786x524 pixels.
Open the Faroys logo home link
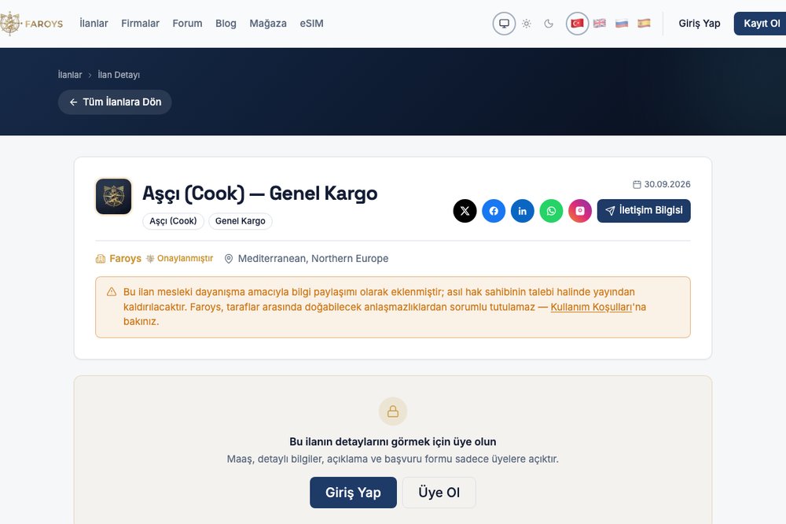pyautogui.click(x=31, y=24)
